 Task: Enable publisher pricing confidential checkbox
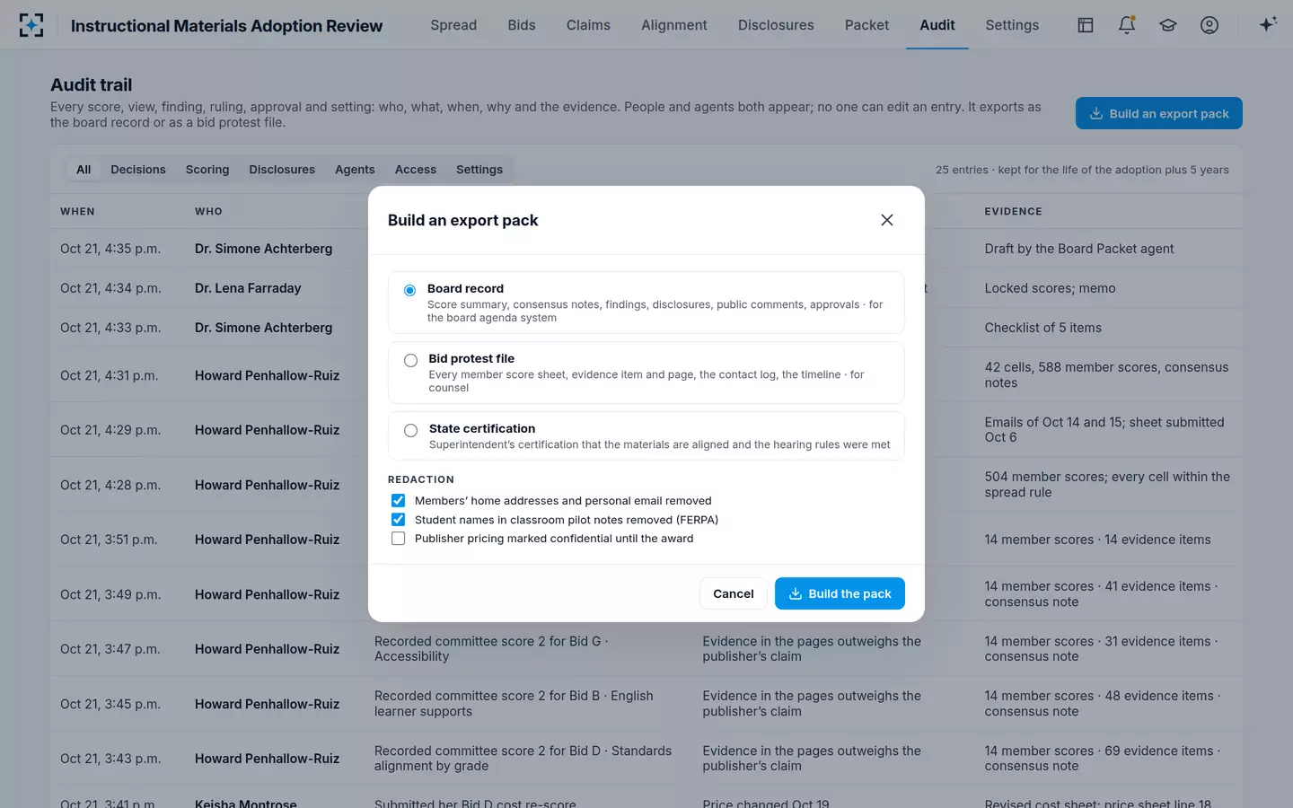[399, 539]
